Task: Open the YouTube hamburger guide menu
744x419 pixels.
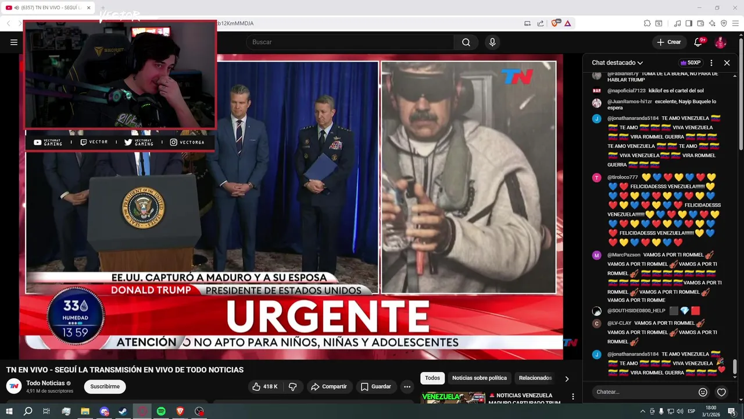Action: (14, 42)
